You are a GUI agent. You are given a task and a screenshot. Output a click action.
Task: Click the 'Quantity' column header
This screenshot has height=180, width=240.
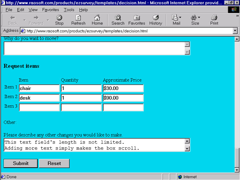click(70, 80)
